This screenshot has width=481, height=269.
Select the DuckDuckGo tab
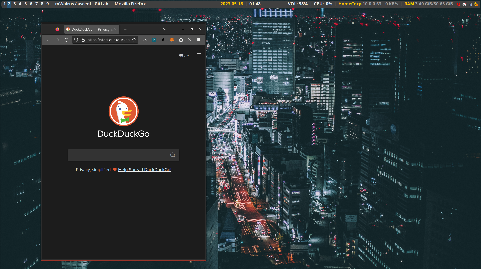[x=92, y=29]
